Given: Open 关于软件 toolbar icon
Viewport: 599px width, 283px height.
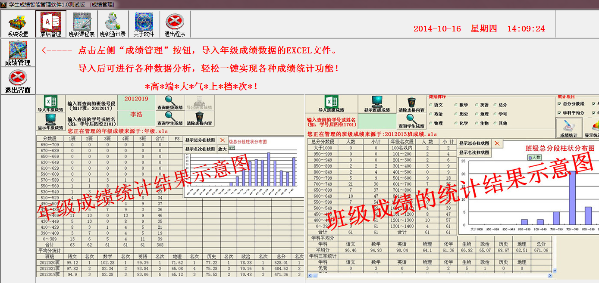Looking at the screenshot, I should point(144,25).
